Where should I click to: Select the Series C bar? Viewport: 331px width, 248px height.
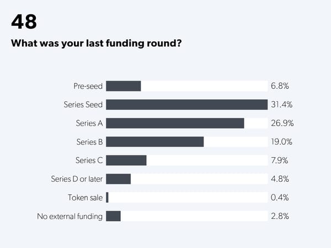pos(126,160)
